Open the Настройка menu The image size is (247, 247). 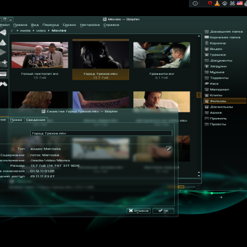tap(90, 25)
